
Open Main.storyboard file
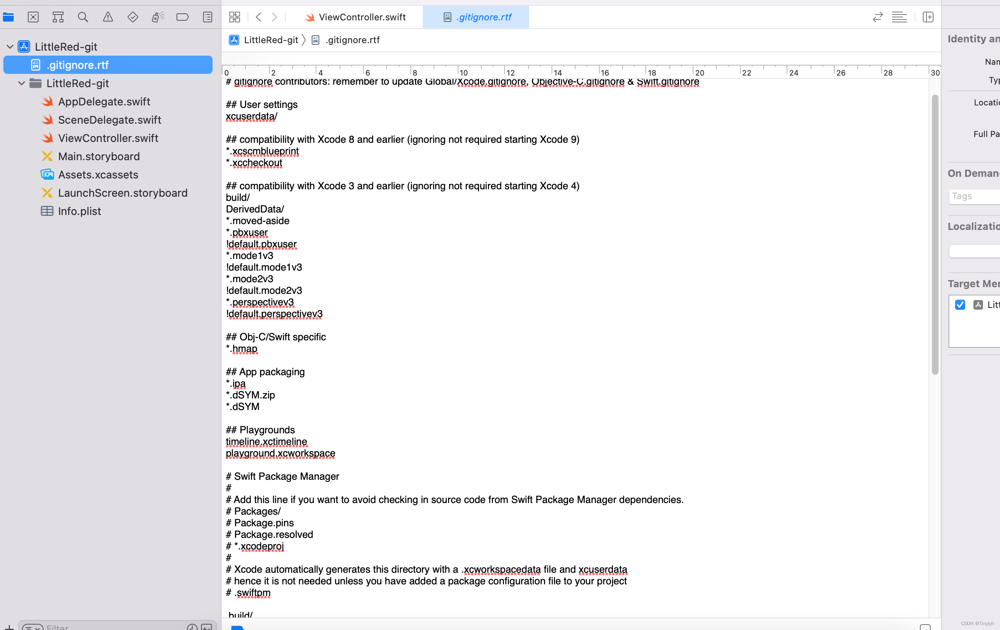pyautogui.click(x=99, y=156)
